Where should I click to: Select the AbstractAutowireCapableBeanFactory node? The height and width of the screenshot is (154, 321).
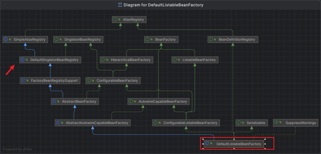point(92,123)
